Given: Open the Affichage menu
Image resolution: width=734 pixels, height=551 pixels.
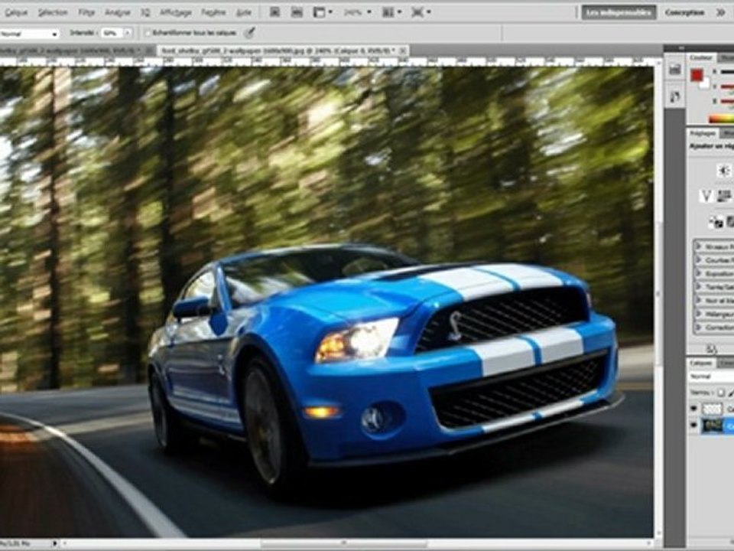Looking at the screenshot, I should click(176, 13).
